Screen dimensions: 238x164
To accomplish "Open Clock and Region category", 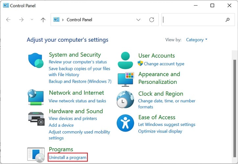I will pos(161,94).
